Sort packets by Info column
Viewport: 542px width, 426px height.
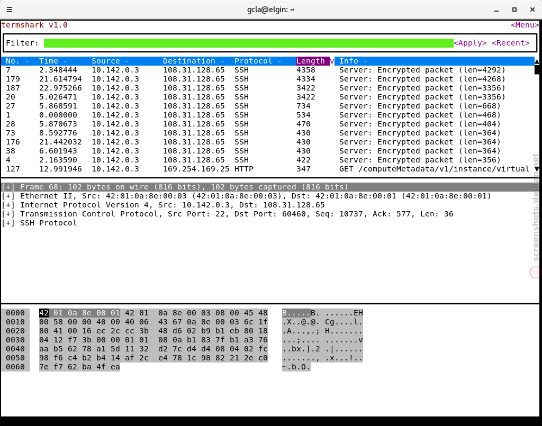click(x=353, y=61)
